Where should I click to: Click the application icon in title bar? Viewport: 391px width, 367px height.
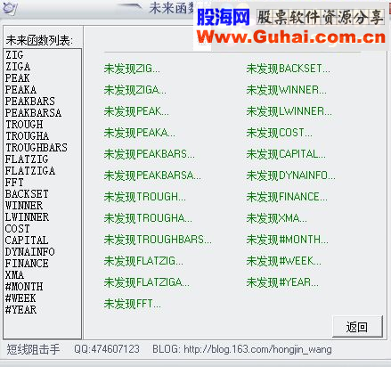pos(10,8)
